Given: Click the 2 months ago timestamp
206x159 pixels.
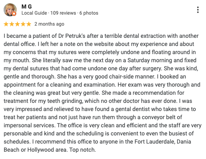Looking at the screenshot, I should click(49, 24).
